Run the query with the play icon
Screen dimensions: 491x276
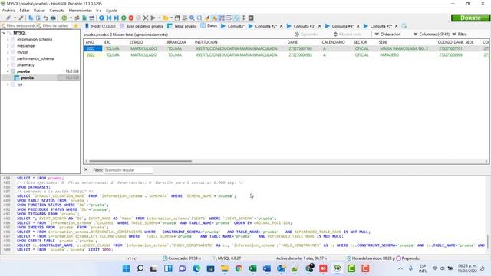[x=153, y=18]
